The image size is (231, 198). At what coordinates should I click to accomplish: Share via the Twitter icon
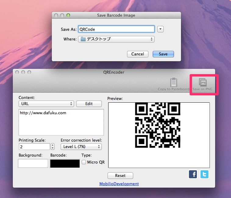(x=204, y=174)
